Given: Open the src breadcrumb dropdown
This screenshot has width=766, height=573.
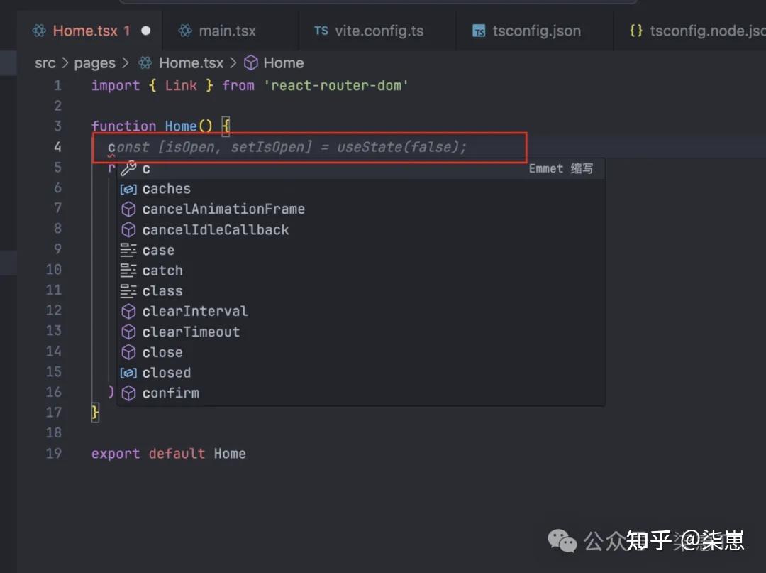Looking at the screenshot, I should pos(45,62).
